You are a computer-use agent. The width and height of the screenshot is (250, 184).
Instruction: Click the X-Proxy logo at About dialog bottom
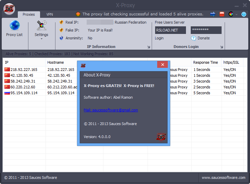pyautogui.click(x=161, y=137)
